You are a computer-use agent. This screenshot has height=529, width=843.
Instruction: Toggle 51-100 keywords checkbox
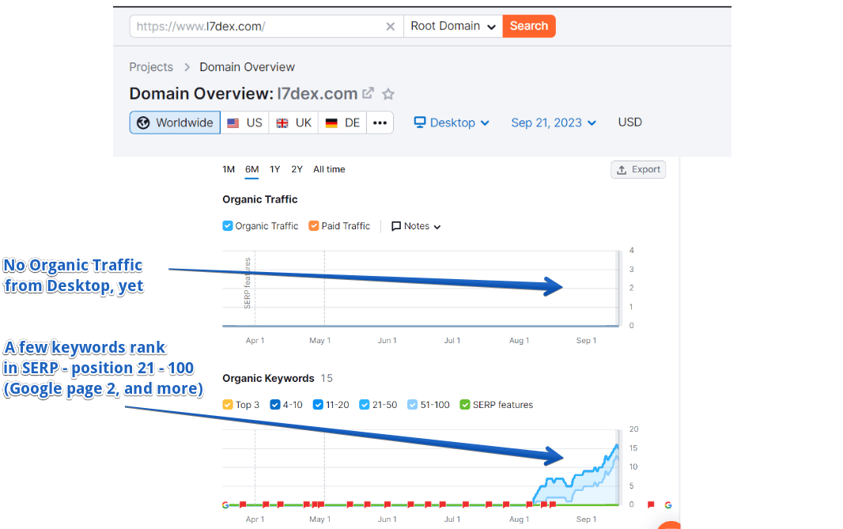pyautogui.click(x=412, y=404)
